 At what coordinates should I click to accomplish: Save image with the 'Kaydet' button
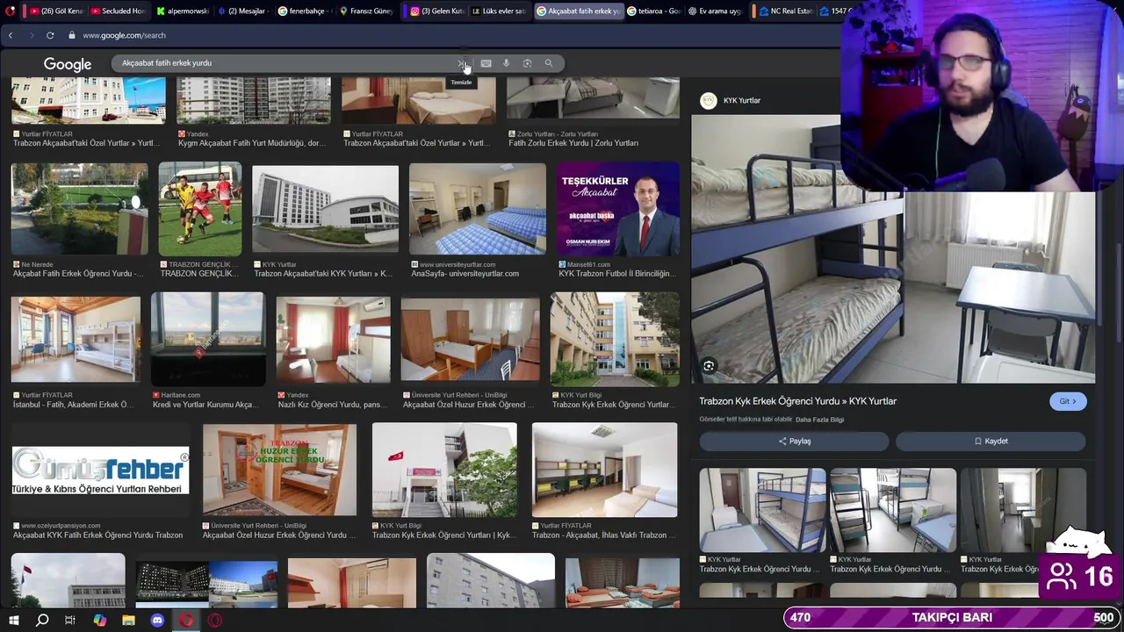991,442
